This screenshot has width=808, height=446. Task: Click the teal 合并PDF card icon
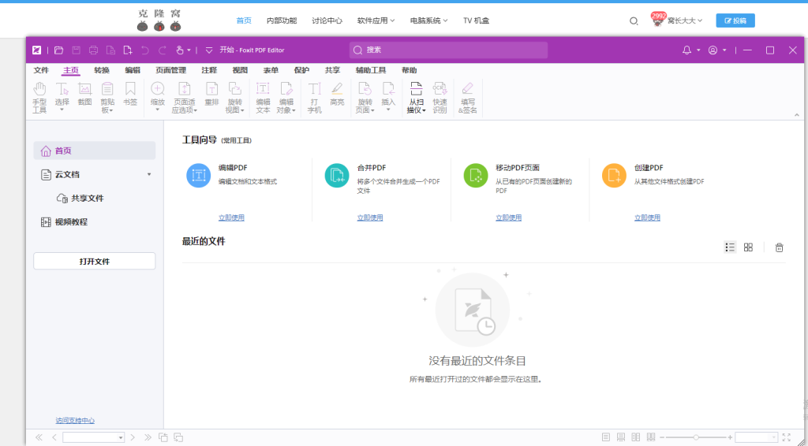(337, 176)
